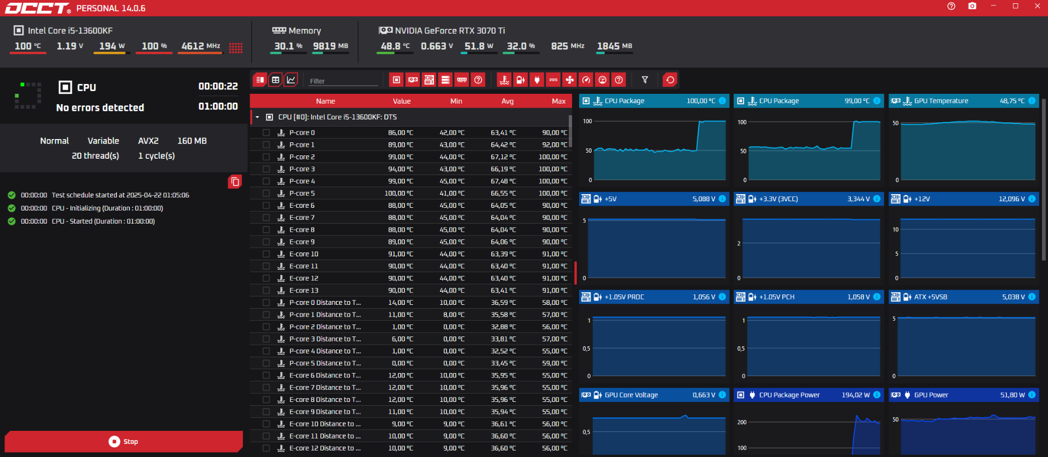Viewport: 1048px width, 457px height.
Task: Click the graphs panel vertical scrollbar
Action: point(1044,180)
